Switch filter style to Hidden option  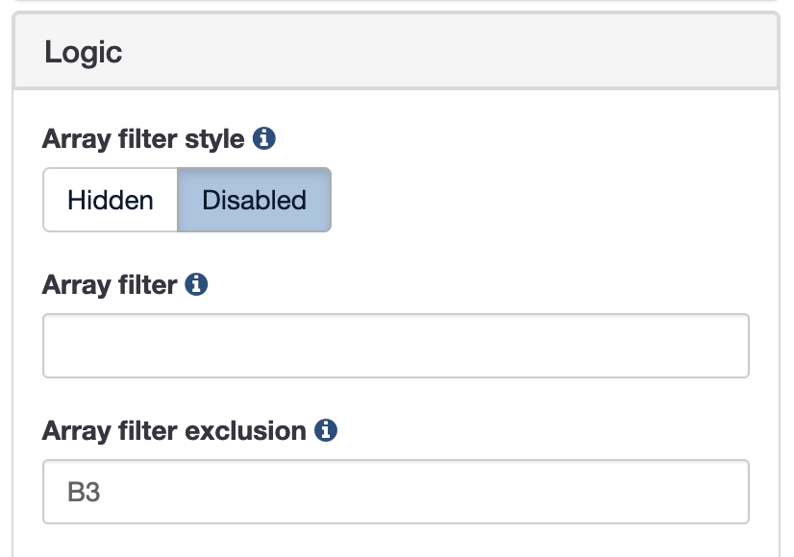click(x=111, y=201)
